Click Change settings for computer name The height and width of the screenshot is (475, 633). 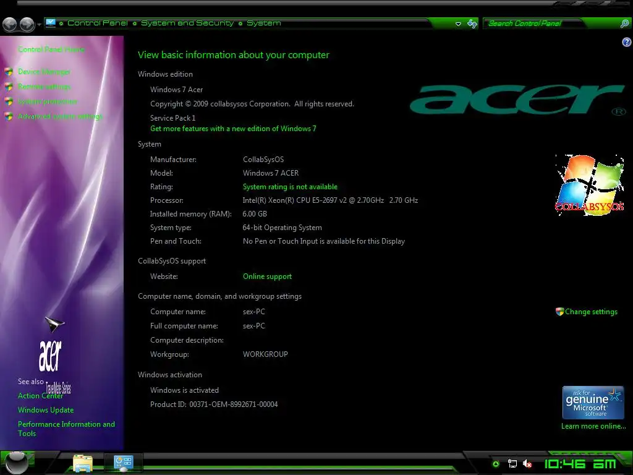[591, 312]
